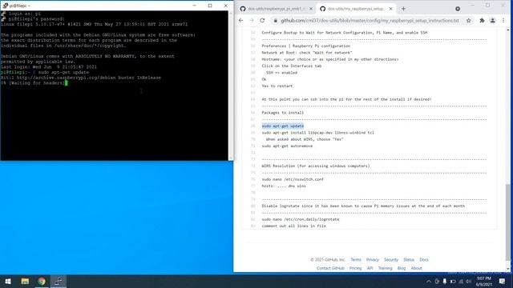Open the Training footer link

tap(385, 268)
